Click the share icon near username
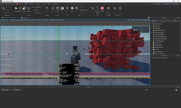The image size is (181, 108). pos(170,4)
